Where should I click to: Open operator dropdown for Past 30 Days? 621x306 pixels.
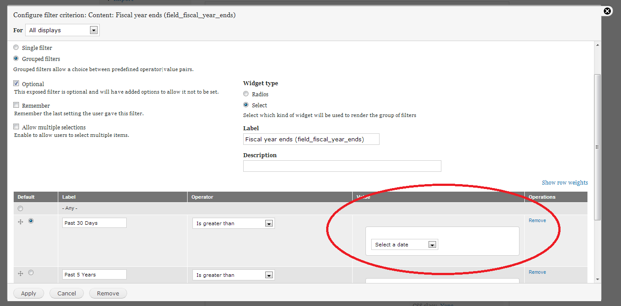coord(233,223)
